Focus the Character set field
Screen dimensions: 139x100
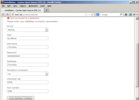click(28, 82)
